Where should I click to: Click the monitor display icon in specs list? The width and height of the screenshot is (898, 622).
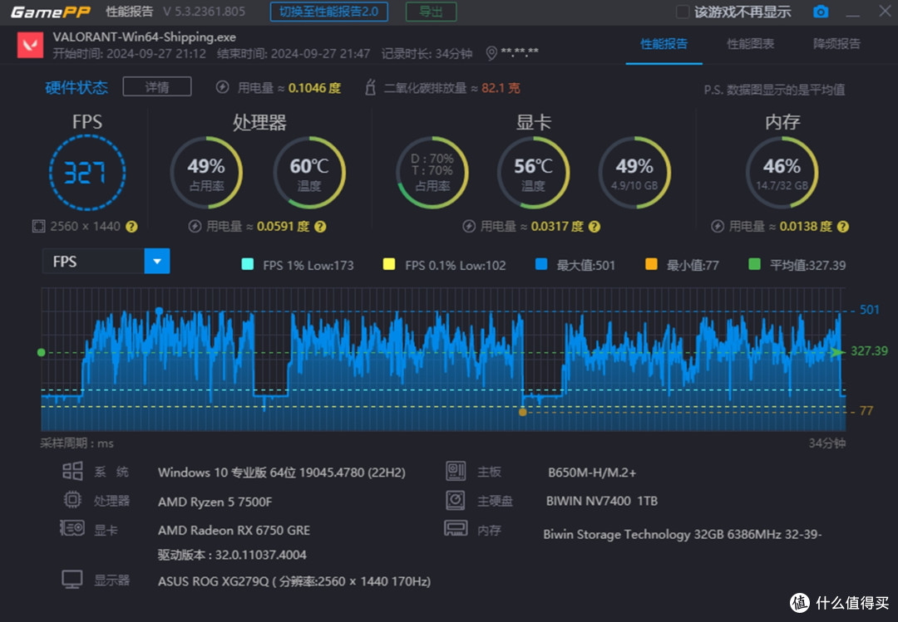[72, 579]
